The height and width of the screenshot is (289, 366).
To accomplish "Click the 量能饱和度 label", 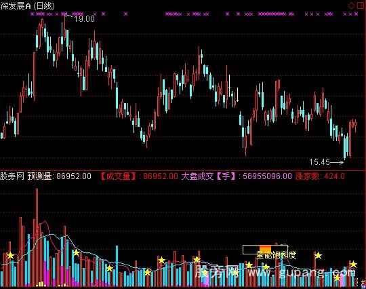I will [x=277, y=254].
